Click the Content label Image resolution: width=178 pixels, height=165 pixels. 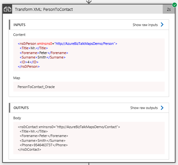tap(19, 35)
